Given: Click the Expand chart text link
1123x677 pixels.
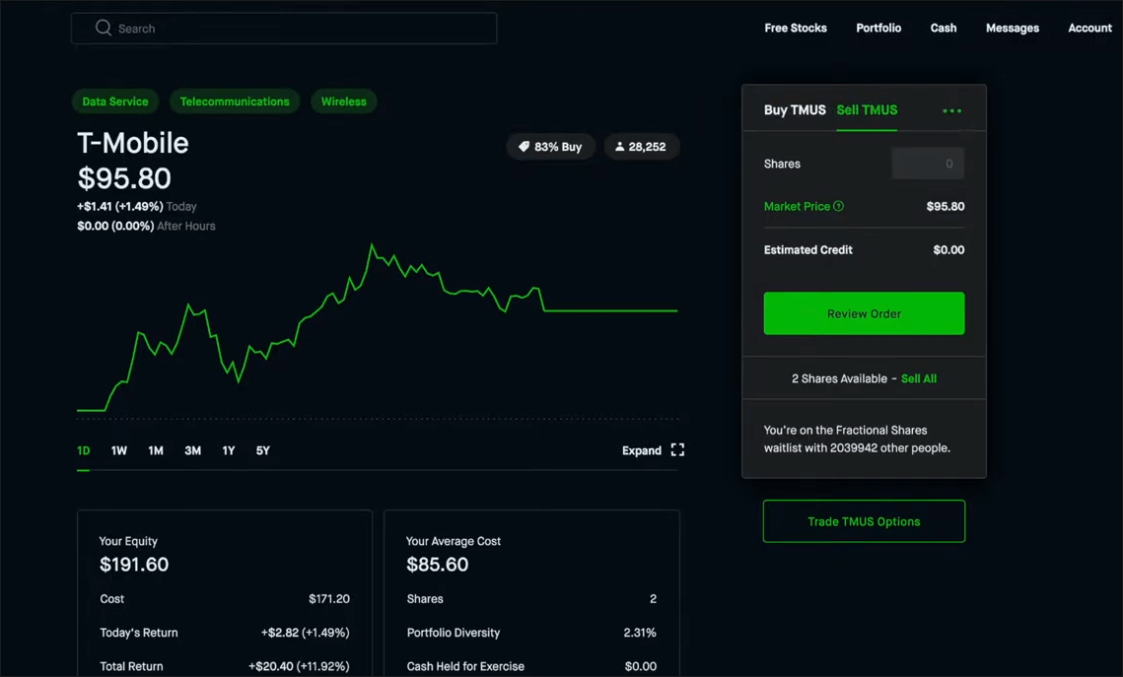Looking at the screenshot, I should (641, 451).
